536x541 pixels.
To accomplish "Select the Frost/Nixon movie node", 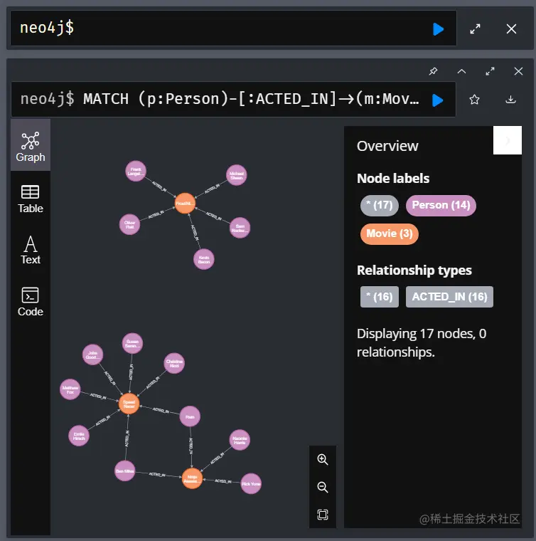I will tap(185, 203).
